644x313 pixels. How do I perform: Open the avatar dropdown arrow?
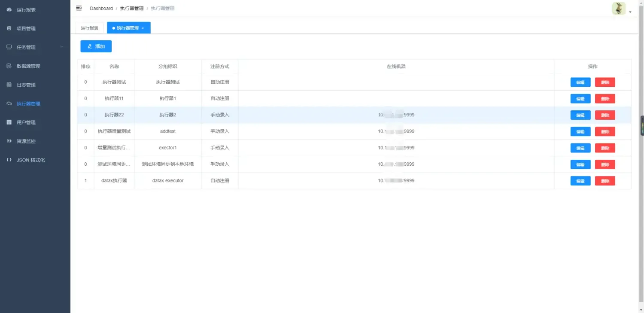click(x=630, y=12)
